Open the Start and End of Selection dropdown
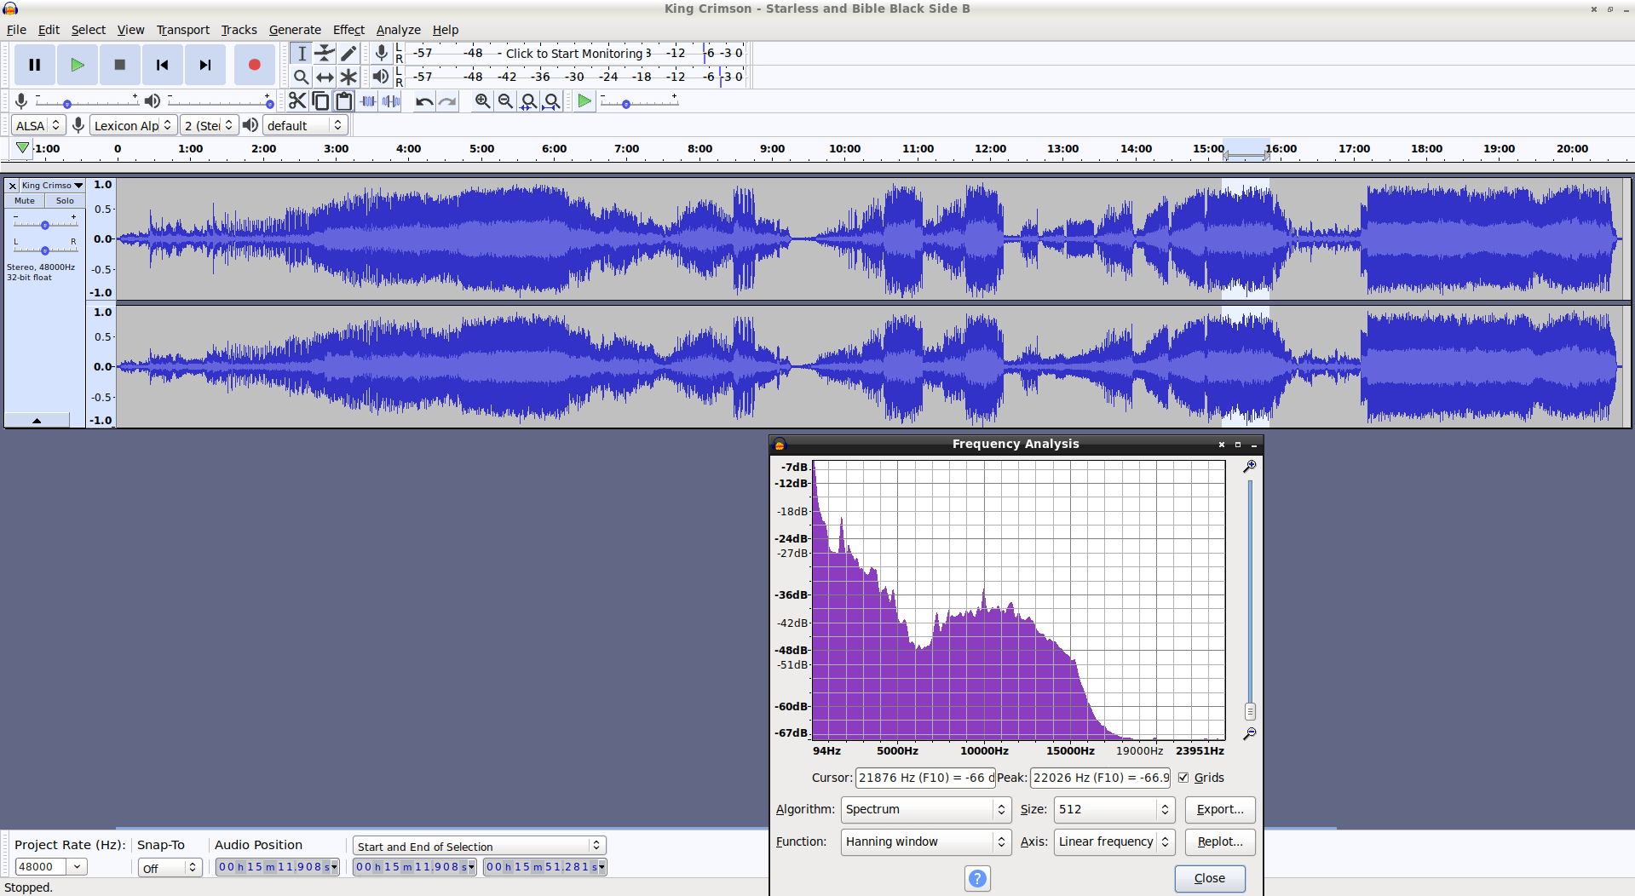The image size is (1635, 896). click(x=479, y=846)
